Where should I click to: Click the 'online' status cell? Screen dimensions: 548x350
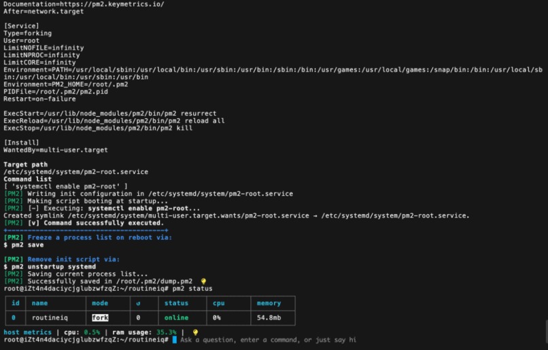[176, 317]
